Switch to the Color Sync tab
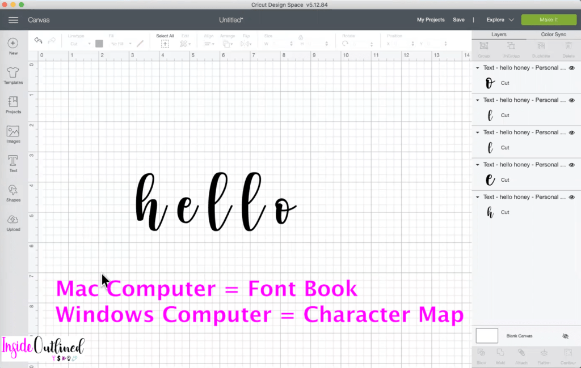Image resolution: width=581 pixels, height=368 pixels. [x=554, y=35]
